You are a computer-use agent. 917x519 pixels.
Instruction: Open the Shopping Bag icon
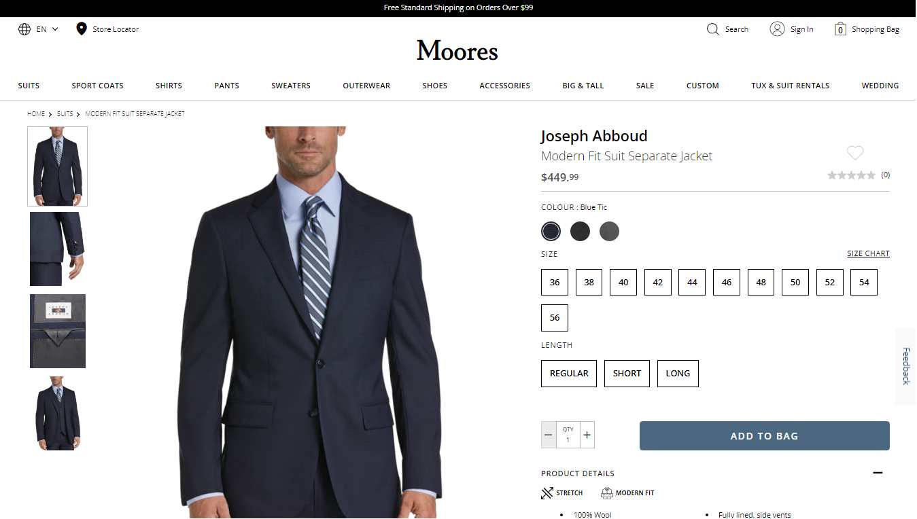pos(840,29)
